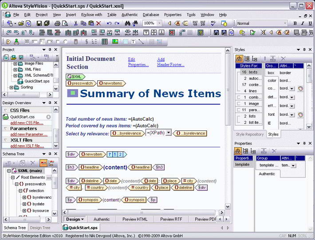Click the Find binoculars icon
The height and width of the screenshot is (240, 315).
[x=127, y=24]
